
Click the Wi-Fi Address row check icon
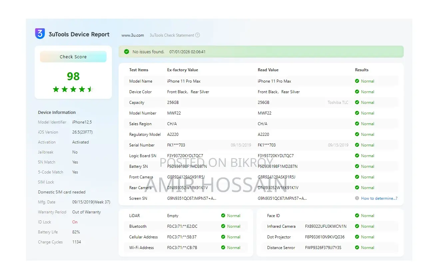point(223,247)
